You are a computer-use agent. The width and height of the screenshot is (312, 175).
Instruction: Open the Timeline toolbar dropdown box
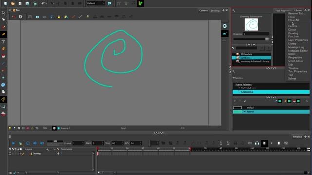click(155, 143)
